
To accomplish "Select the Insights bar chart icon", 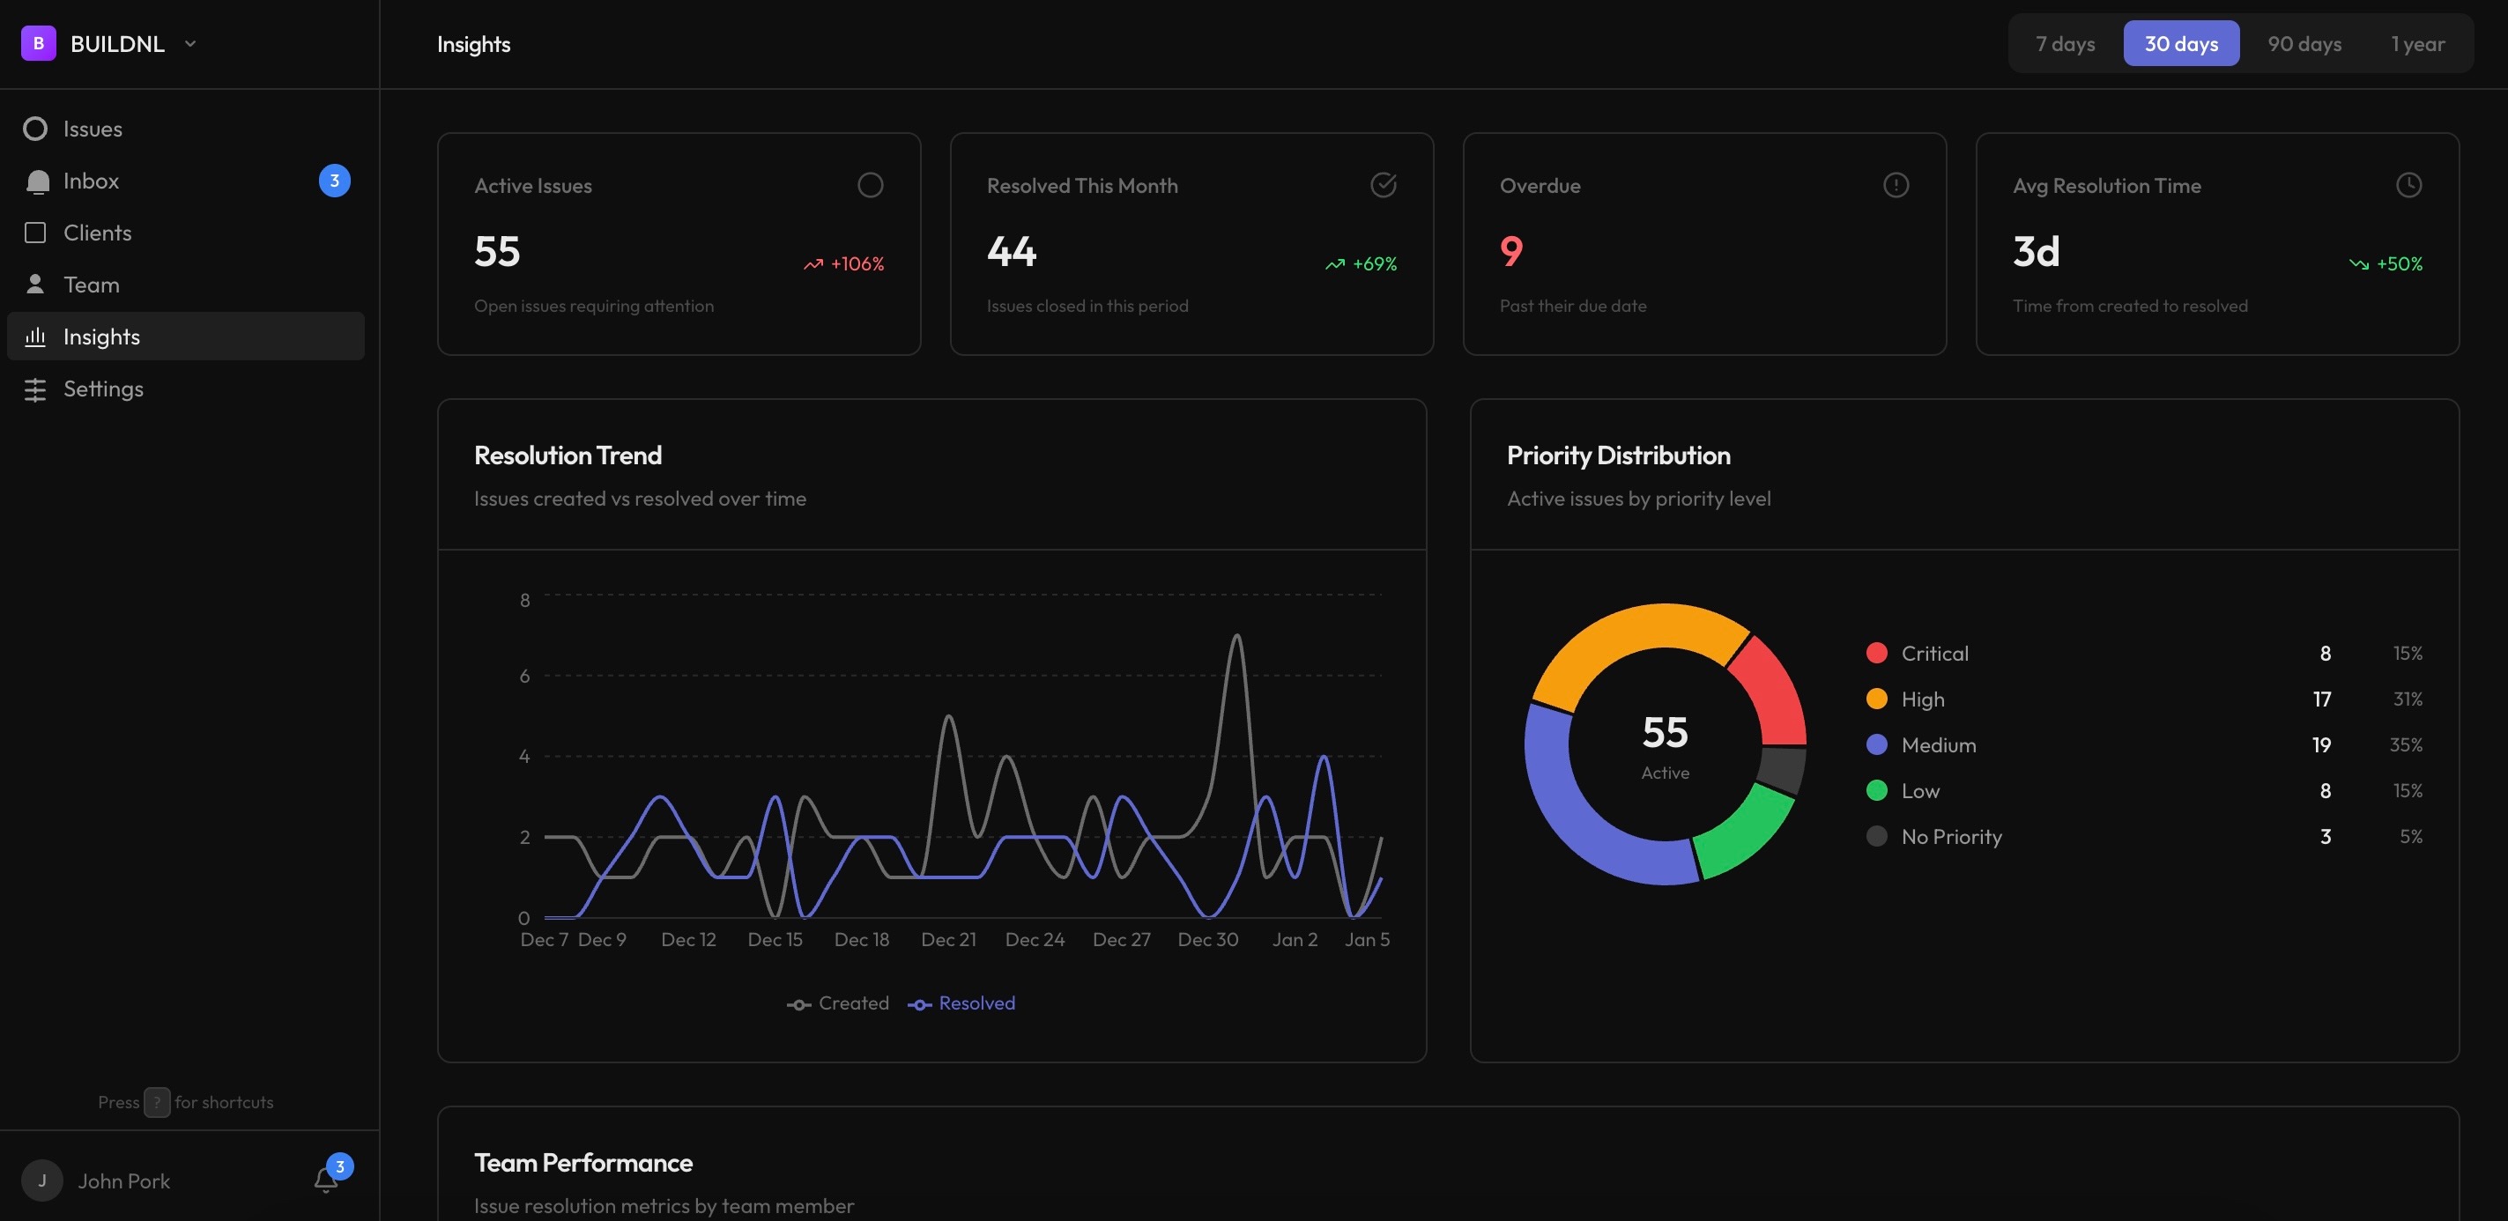I will pyautogui.click(x=35, y=336).
